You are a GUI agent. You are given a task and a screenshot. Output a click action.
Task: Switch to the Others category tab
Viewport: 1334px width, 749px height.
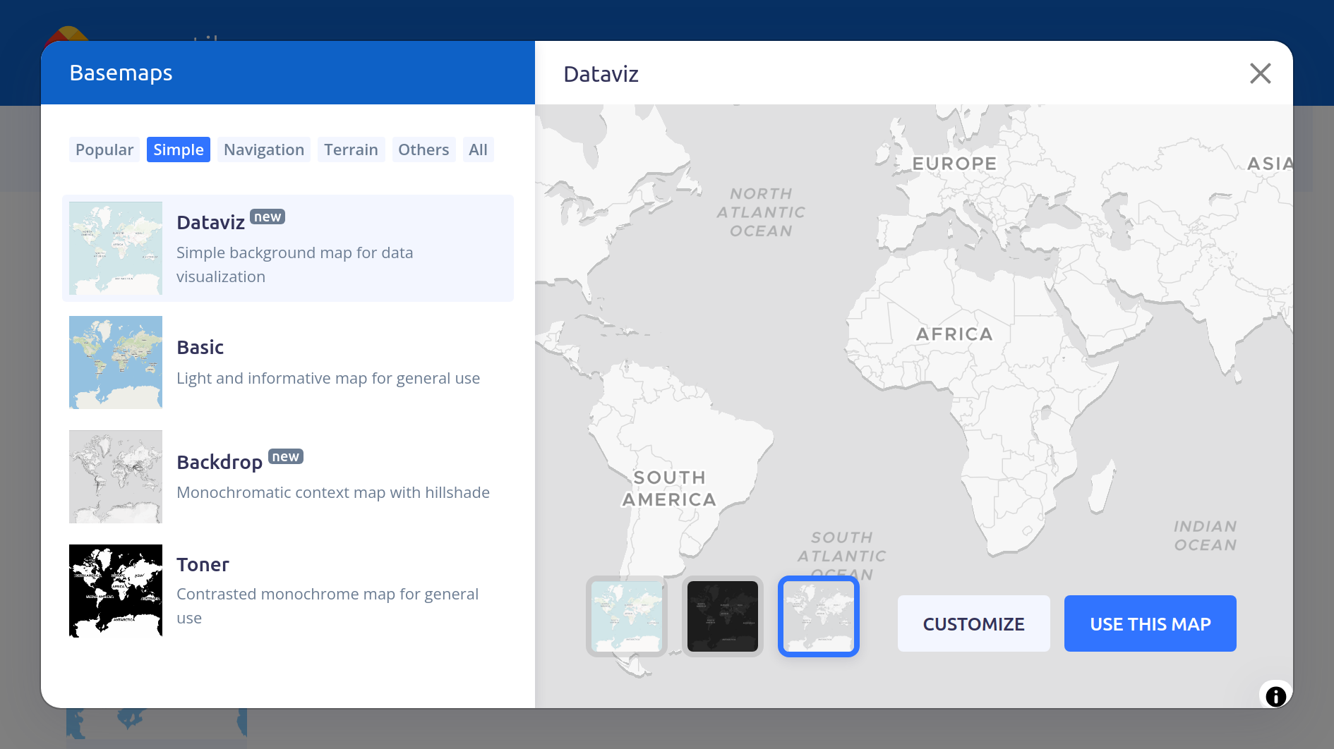pos(423,150)
